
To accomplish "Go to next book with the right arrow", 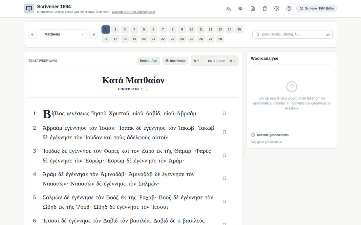I will click(94, 34).
